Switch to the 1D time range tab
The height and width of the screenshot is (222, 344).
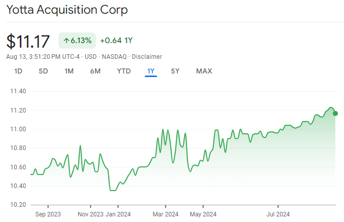point(18,71)
